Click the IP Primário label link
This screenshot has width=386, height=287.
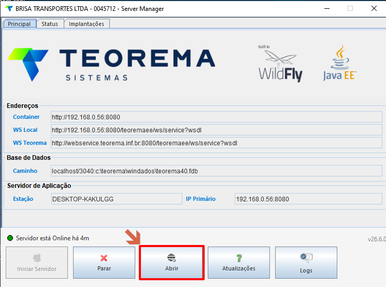point(201,199)
